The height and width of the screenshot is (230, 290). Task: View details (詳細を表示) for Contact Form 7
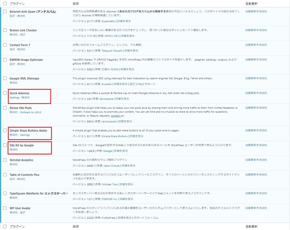click(x=131, y=51)
